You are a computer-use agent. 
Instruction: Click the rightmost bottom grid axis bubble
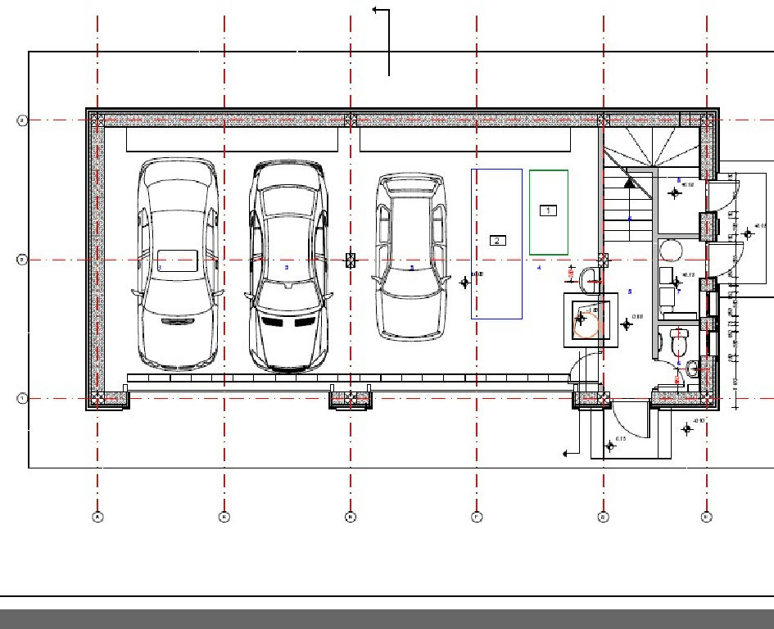pyautogui.click(x=706, y=517)
